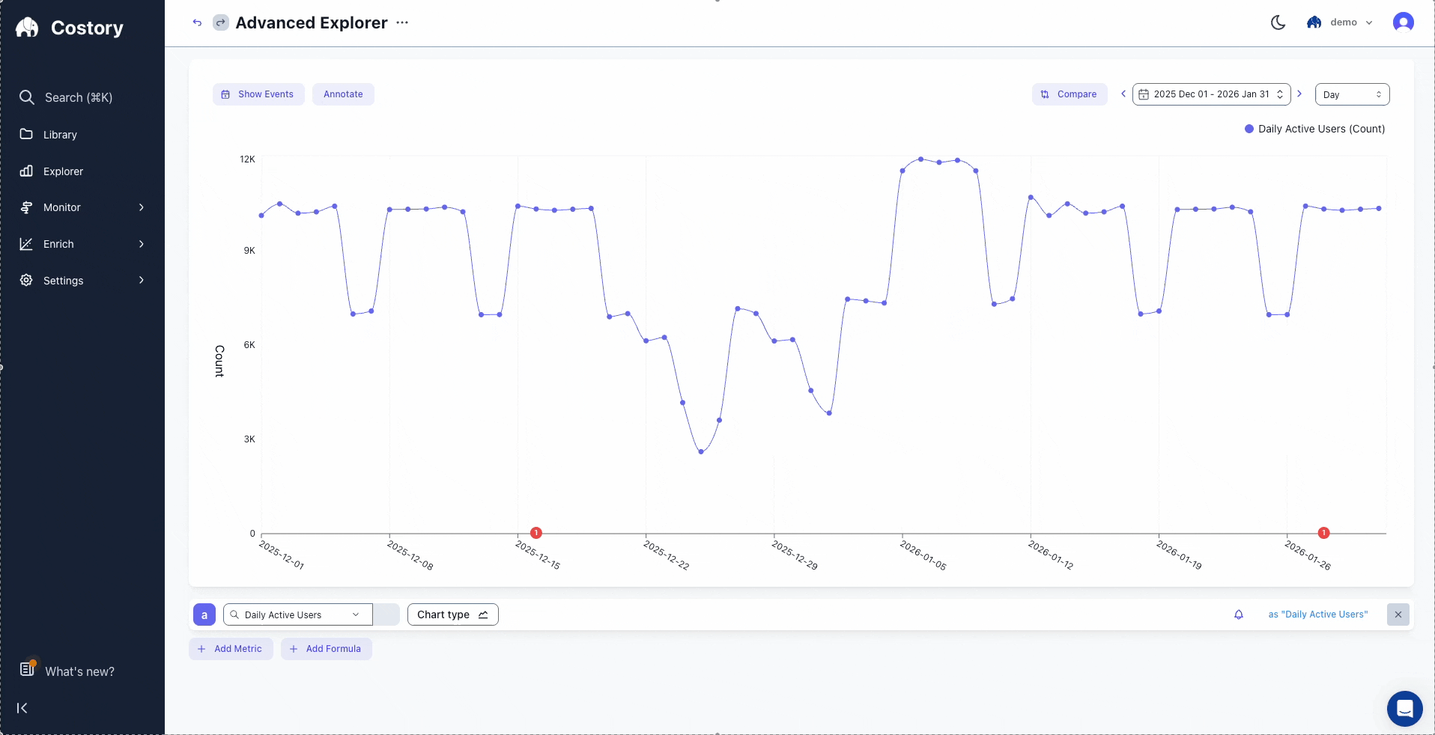Click the metric color badge labeled a
1435x735 pixels.
203,614
